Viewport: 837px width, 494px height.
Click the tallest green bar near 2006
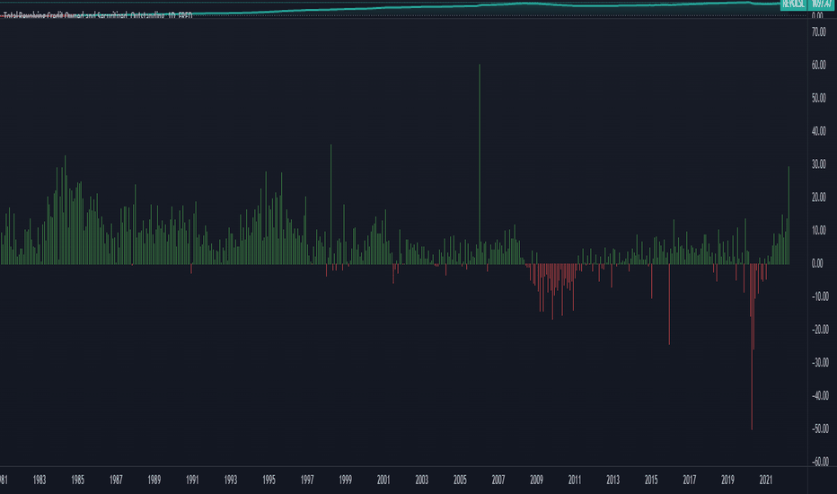pos(480,164)
